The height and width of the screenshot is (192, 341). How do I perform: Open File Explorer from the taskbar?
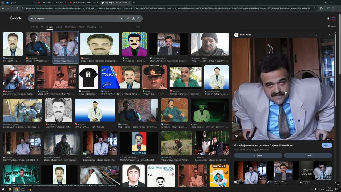tap(10, 189)
